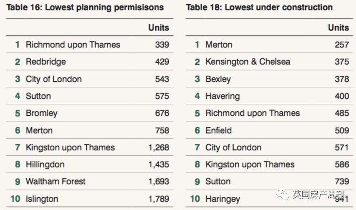Click the WeChat watermark logo icon
This screenshot has height=210, width=356.
click(x=283, y=195)
